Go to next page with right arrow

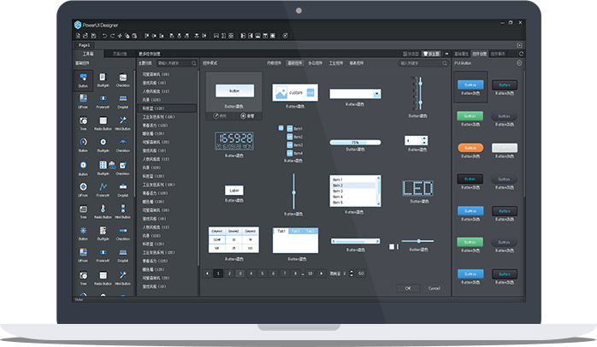point(322,273)
